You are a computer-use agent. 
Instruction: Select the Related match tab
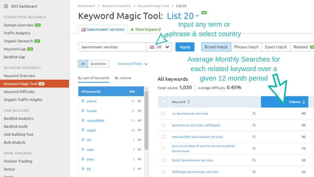point(302,47)
